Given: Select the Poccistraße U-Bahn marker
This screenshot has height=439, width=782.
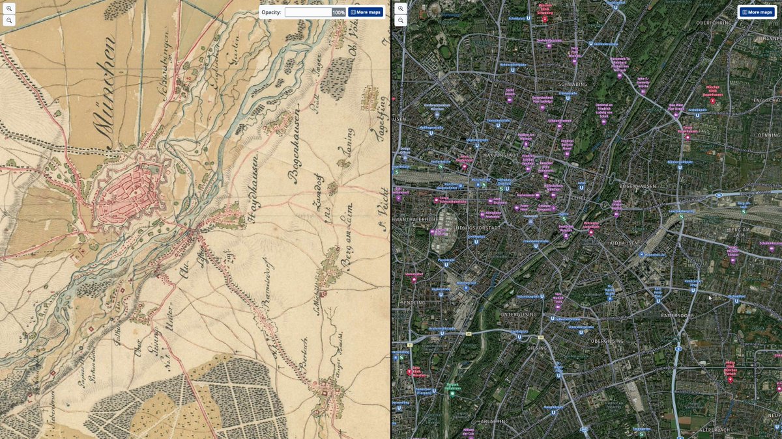Looking at the screenshot, I should click(447, 265).
